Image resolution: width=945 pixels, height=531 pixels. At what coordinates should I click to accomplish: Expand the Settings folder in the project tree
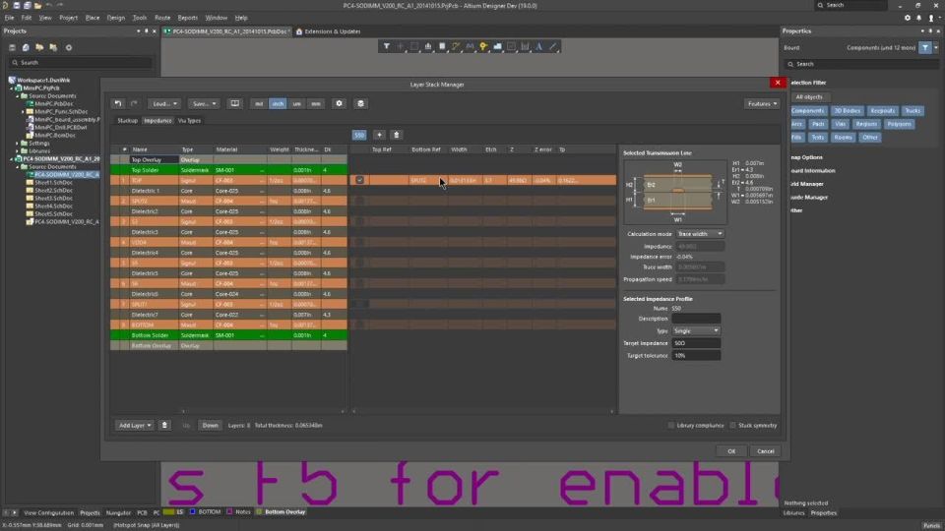click(18, 144)
